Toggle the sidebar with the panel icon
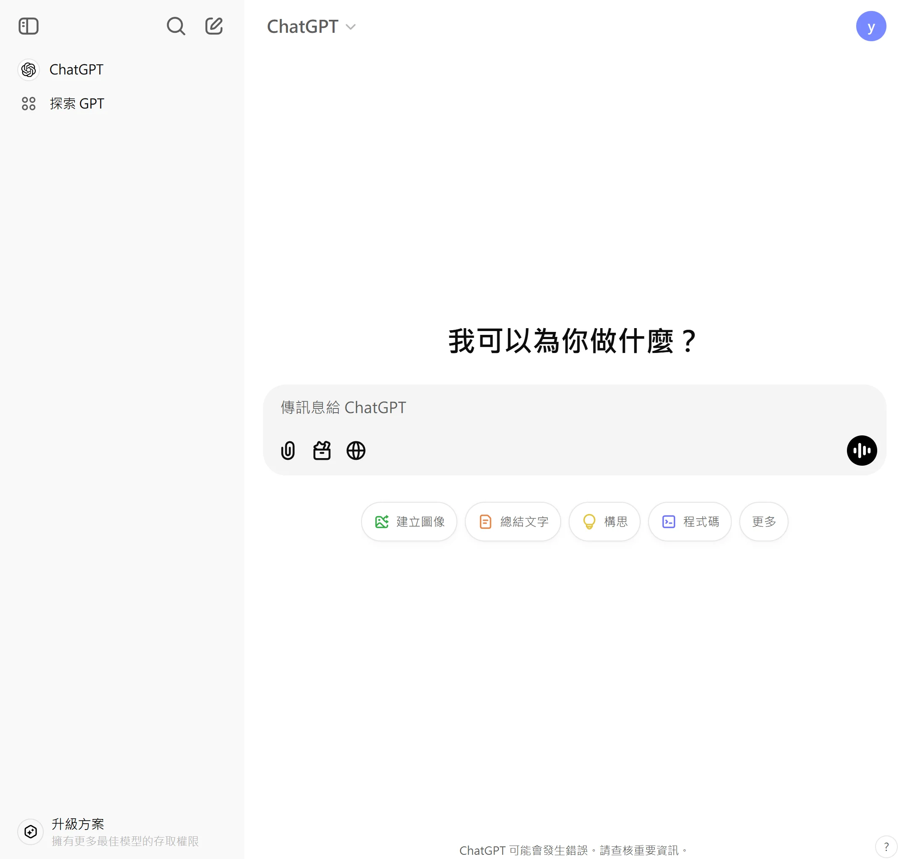This screenshot has height=859, width=902. [x=28, y=26]
